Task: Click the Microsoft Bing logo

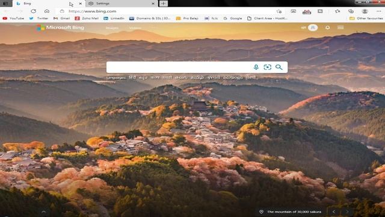Action: (x=60, y=28)
